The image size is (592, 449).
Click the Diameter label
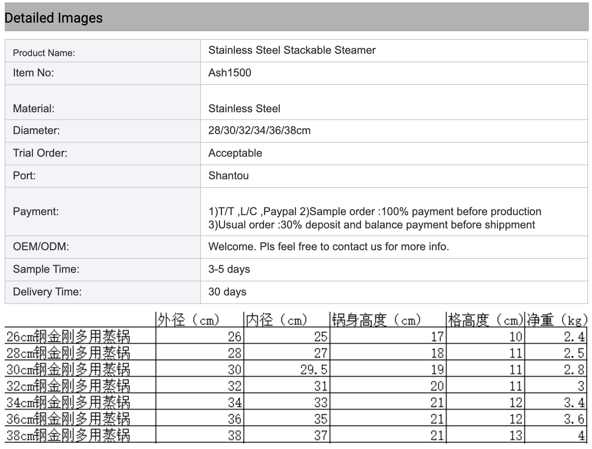(x=37, y=130)
